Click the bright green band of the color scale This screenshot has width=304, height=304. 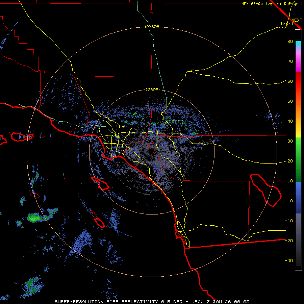(x=298, y=145)
